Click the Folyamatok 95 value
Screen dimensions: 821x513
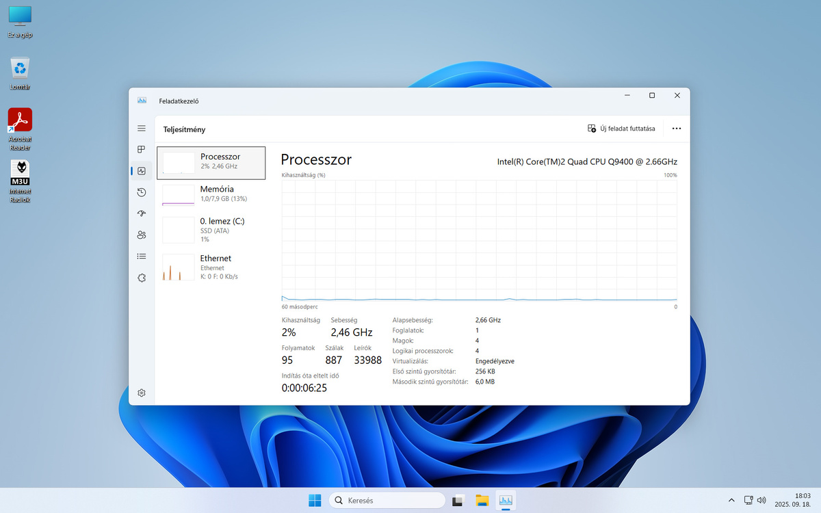click(287, 360)
